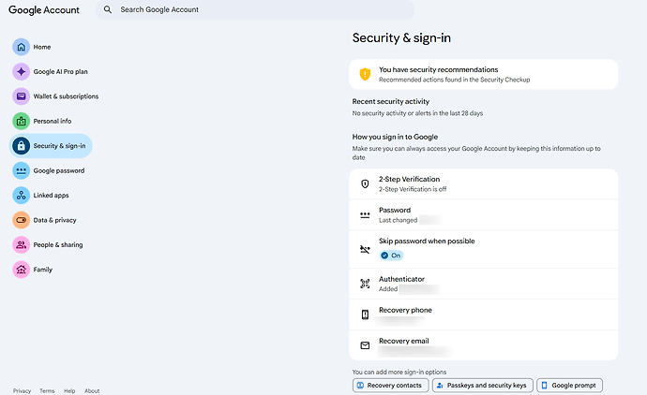The image size is (647, 395).
Task: Click the Google prompt button
Action: [569, 386]
